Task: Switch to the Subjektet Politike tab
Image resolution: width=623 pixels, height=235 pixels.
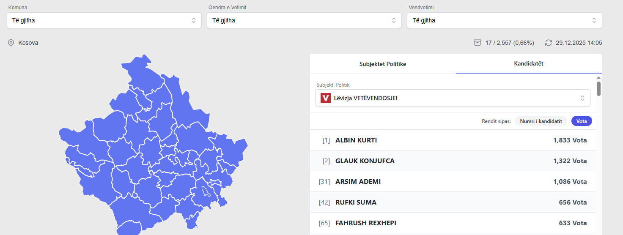Action: (383, 64)
